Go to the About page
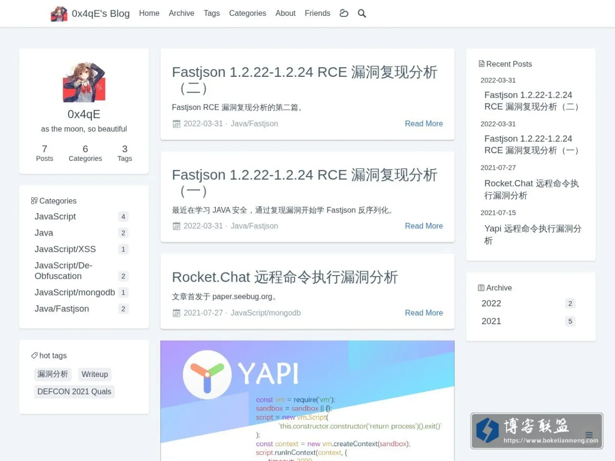Screen dimensions: 615x461 (x=285, y=13)
